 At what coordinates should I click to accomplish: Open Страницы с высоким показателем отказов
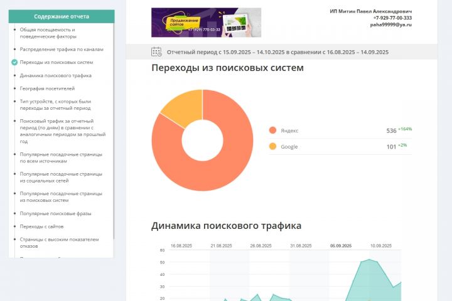tap(59, 243)
